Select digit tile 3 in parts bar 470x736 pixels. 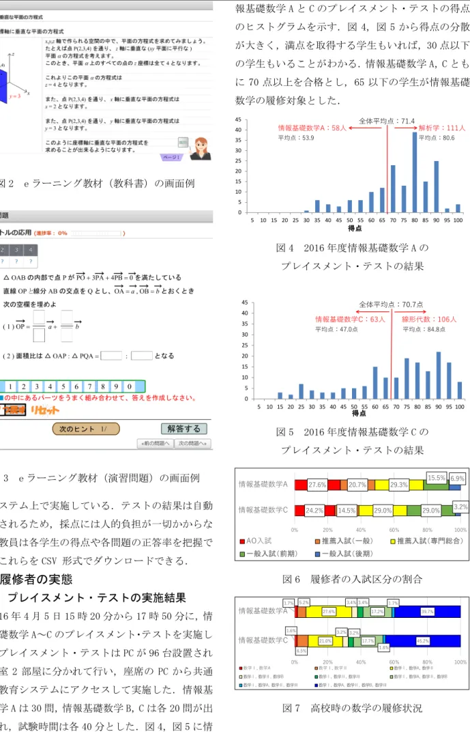(37, 386)
